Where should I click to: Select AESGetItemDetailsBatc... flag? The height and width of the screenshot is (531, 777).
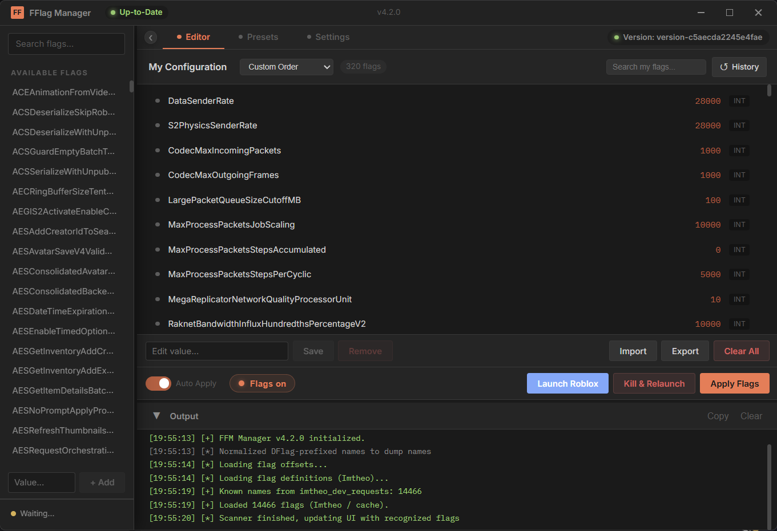[64, 391]
